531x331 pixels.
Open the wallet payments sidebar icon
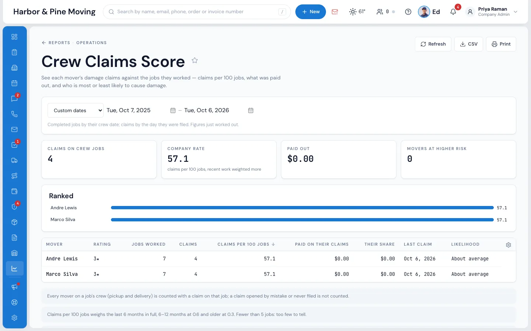[x=14, y=191]
